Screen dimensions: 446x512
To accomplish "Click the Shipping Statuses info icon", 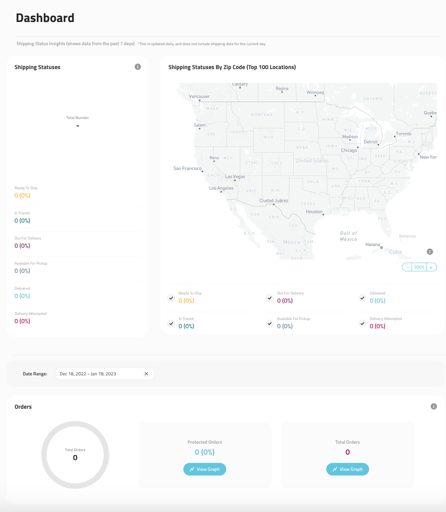I will pos(138,67).
